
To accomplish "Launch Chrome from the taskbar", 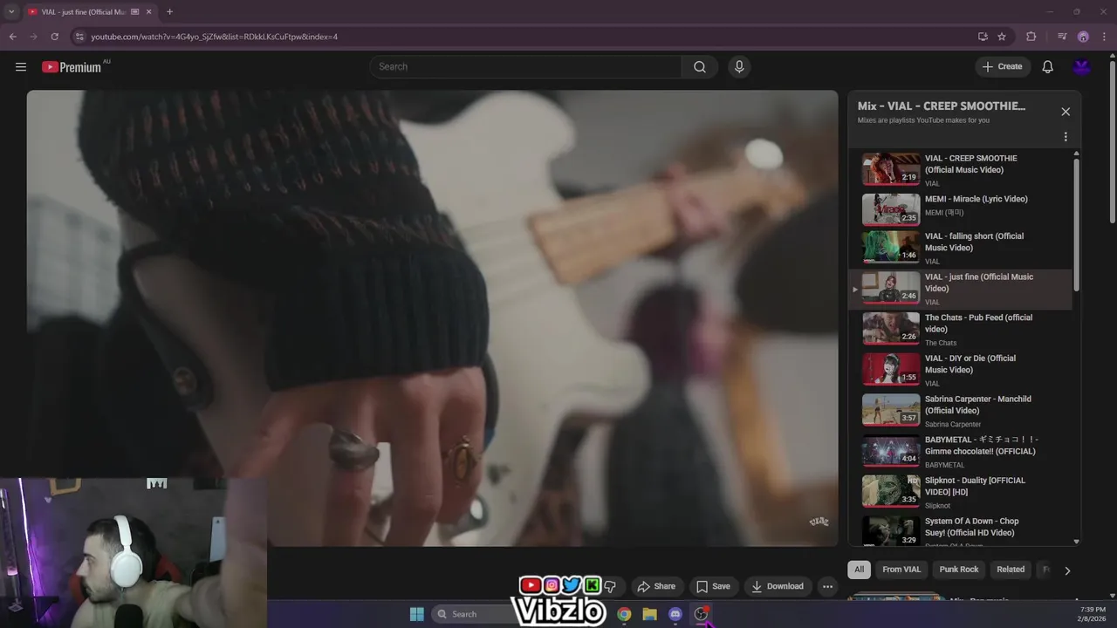I will point(624,614).
